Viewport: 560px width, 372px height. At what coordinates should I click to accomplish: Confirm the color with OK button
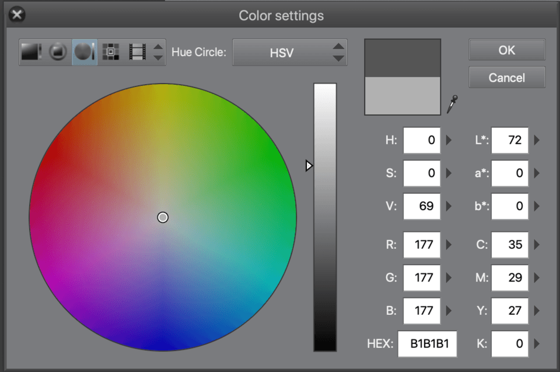(x=507, y=50)
